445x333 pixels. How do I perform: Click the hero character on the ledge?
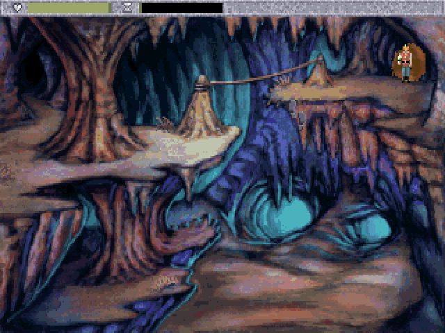[x=405, y=63]
